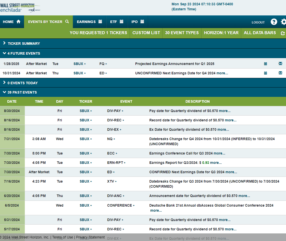Click more... on Earnings Report Q3/2024
The height and width of the screenshot is (241, 286).
(216, 163)
